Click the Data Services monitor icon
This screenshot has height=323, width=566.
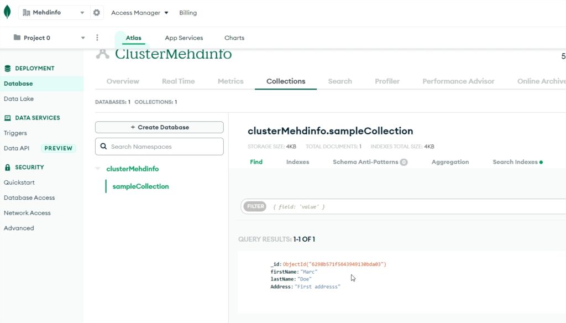(8, 118)
